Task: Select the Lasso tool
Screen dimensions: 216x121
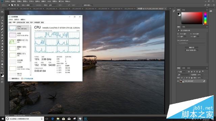Action: 2,17
